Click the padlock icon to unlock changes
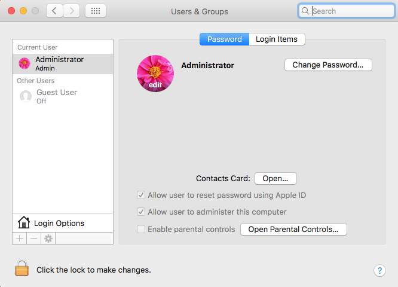The height and width of the screenshot is (287, 398). [22, 268]
